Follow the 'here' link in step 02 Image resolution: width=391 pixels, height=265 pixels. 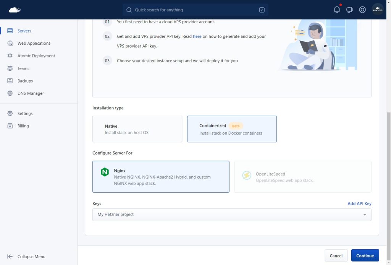(x=197, y=36)
